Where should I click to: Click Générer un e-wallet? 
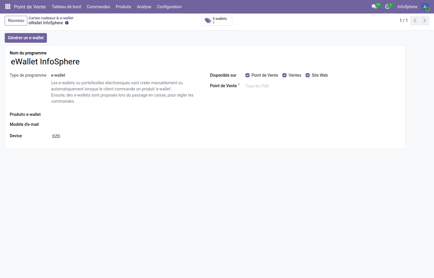(26, 38)
